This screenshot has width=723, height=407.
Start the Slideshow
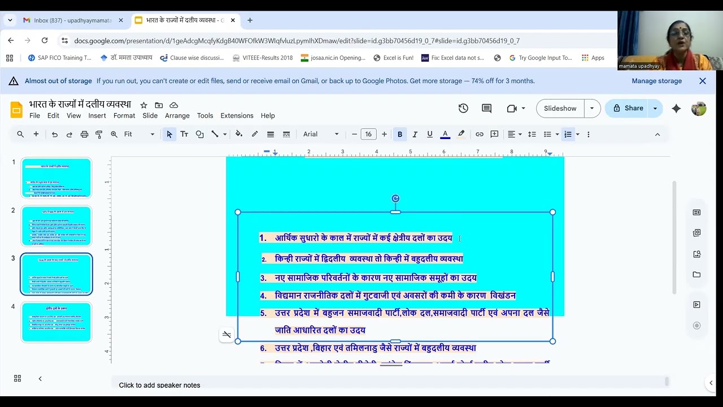pos(560,108)
